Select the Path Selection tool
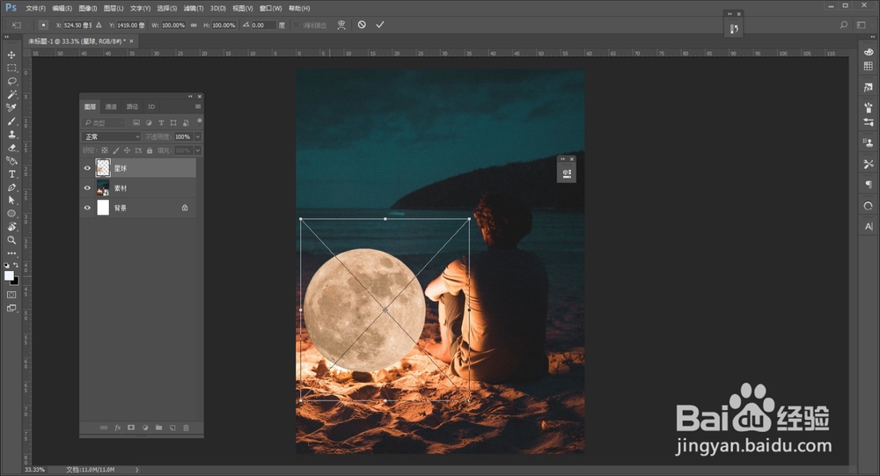The height and width of the screenshot is (476, 880). coord(11,201)
